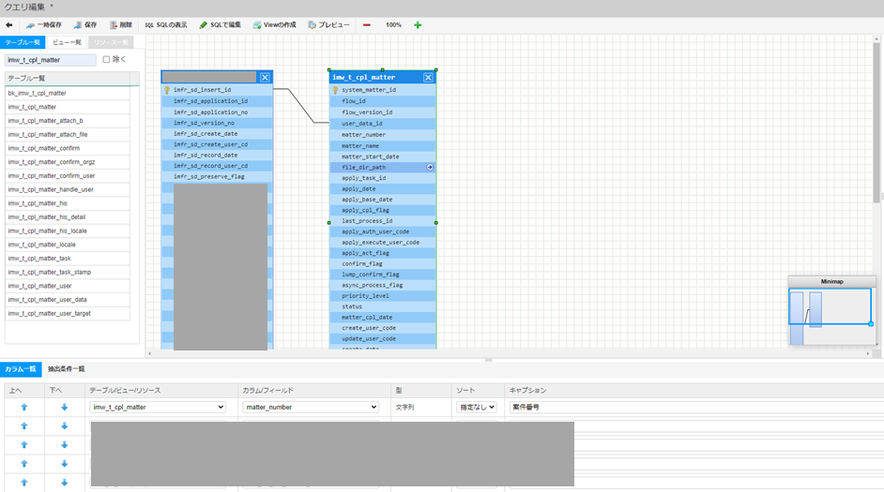The image size is (884, 492).
Task: Select imw_t_cpl_matter_his in list
Action: 68,203
